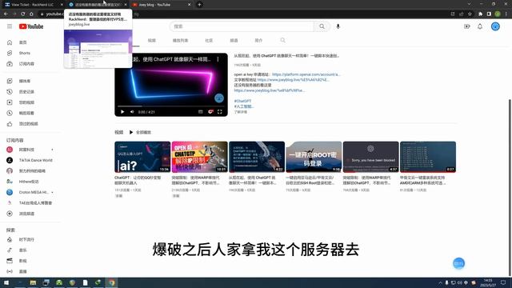512x288 pixels.
Task: Open Trending in Explore section
Action: point(26,240)
